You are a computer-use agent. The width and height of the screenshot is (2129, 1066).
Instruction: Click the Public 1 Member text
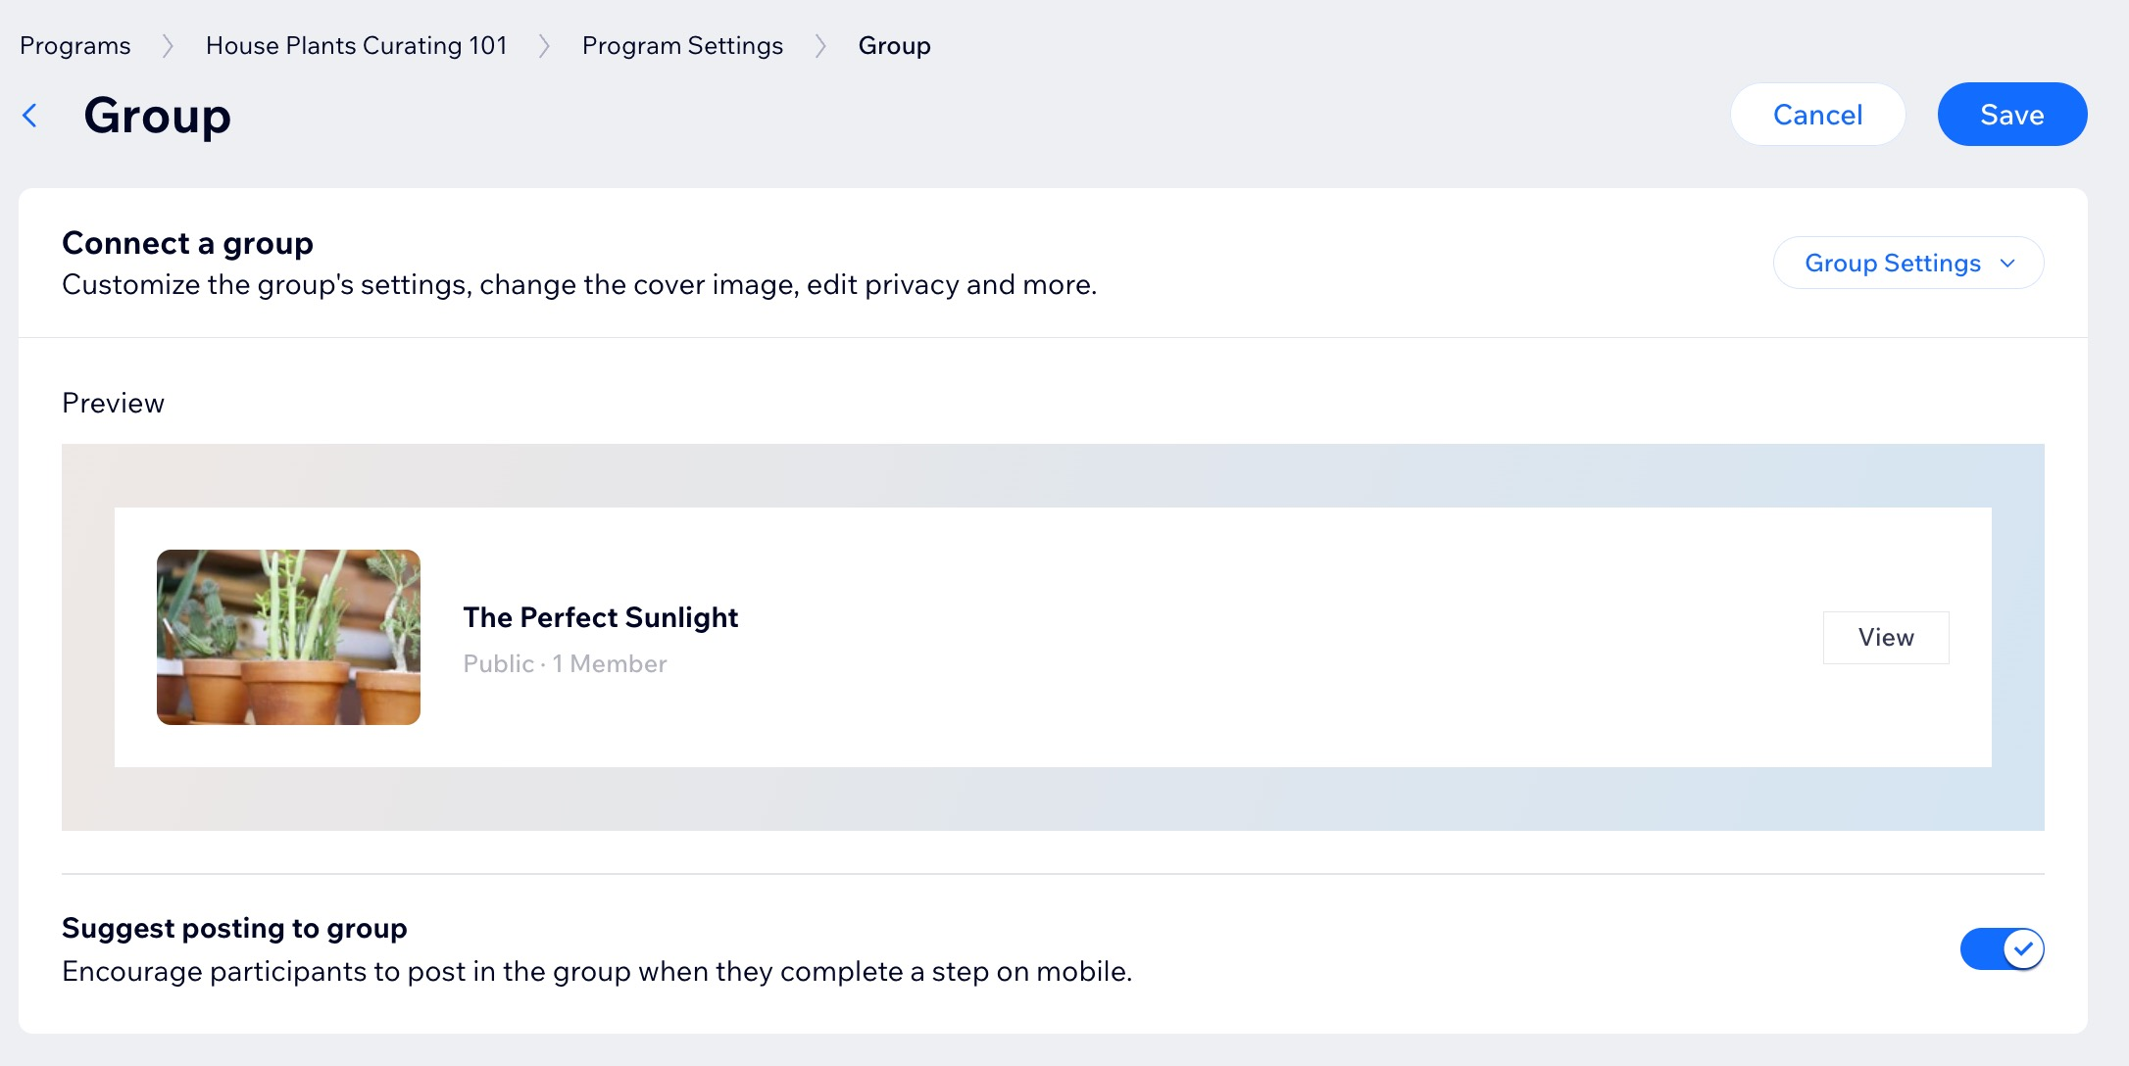[x=565, y=664]
